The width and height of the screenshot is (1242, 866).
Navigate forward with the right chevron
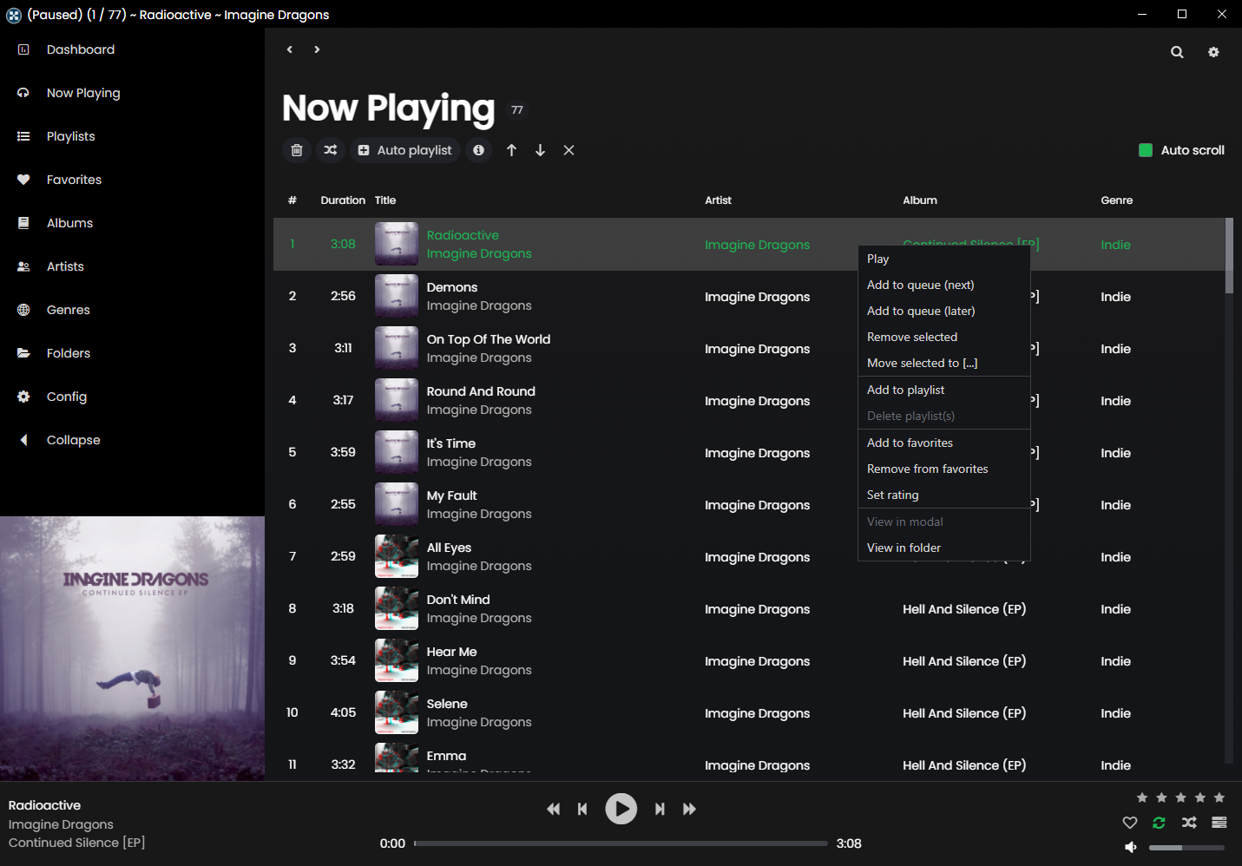point(317,49)
